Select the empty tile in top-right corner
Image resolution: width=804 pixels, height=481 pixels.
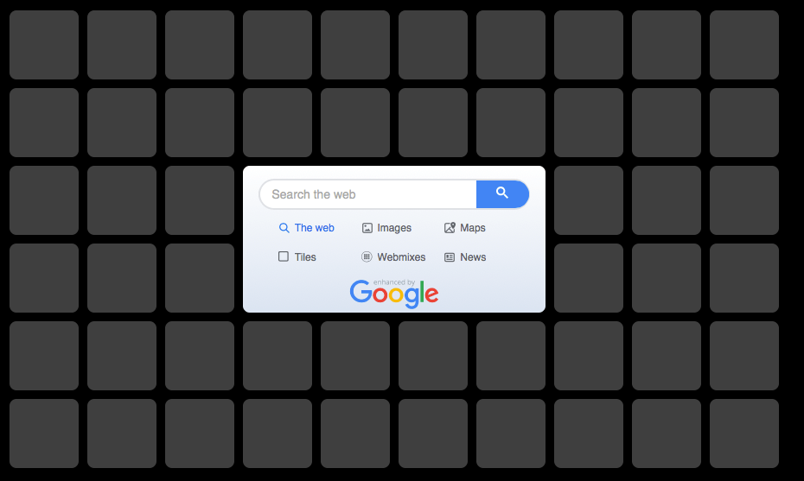click(744, 45)
